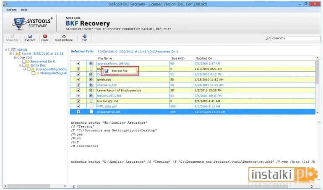Check the Recovered Dir 0 tree checkbox
The height and width of the screenshot is (190, 323).
(24, 61)
